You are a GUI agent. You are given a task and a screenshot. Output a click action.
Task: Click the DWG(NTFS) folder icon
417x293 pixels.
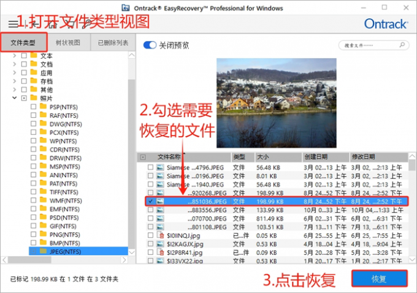pos(43,124)
